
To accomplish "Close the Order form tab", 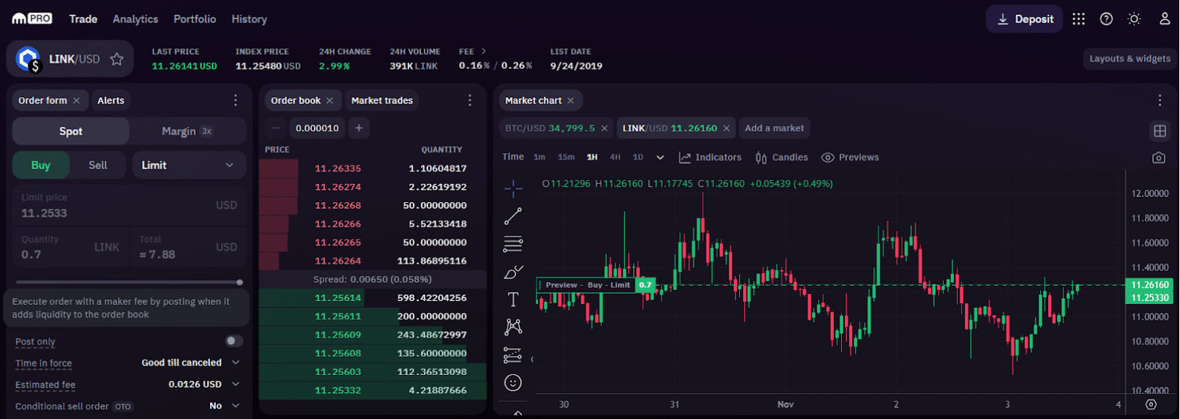I will [x=76, y=100].
